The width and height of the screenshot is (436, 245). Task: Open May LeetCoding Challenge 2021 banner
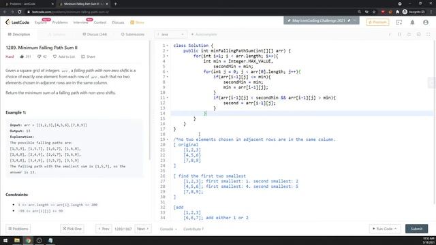(x=319, y=20)
